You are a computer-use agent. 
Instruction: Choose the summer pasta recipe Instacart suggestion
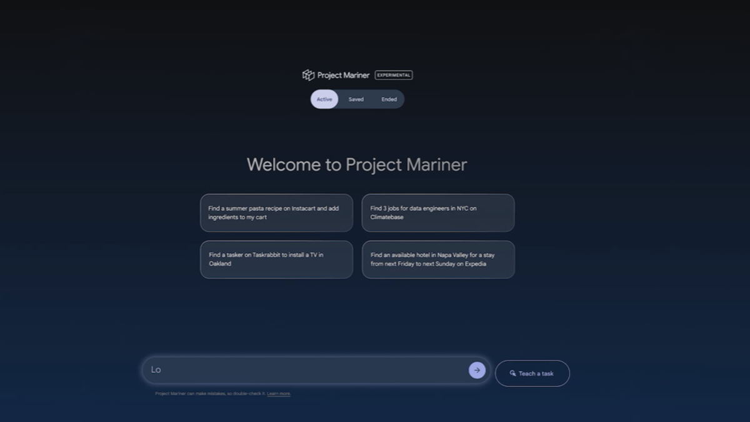[276, 213]
